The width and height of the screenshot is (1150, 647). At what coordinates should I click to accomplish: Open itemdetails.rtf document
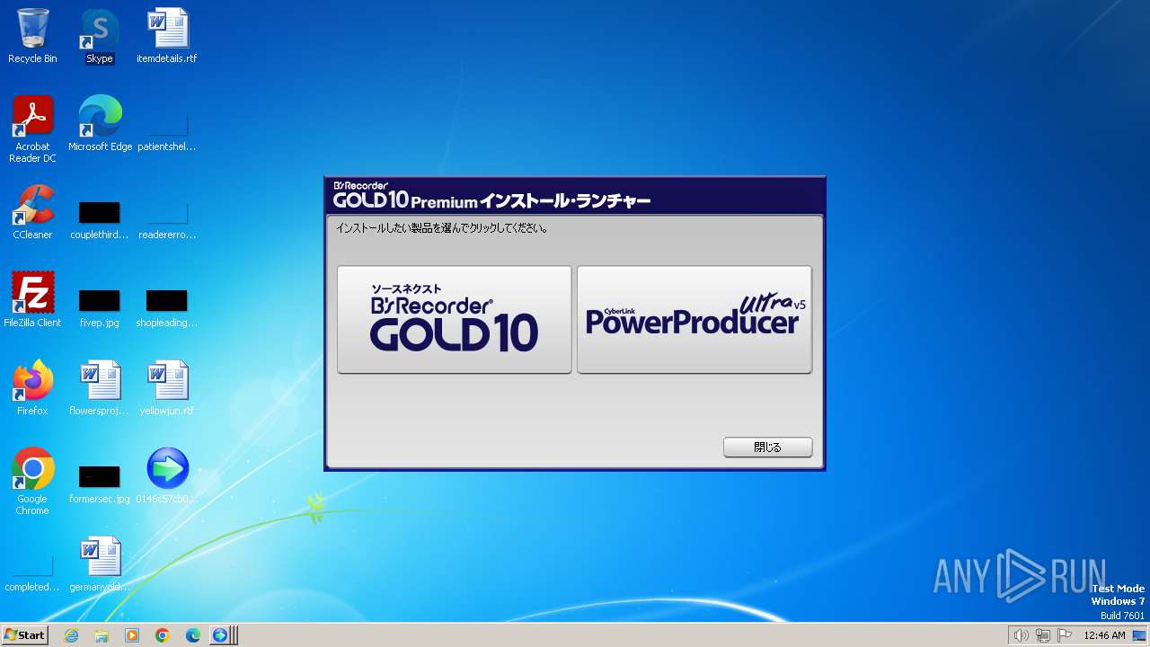coord(167,36)
